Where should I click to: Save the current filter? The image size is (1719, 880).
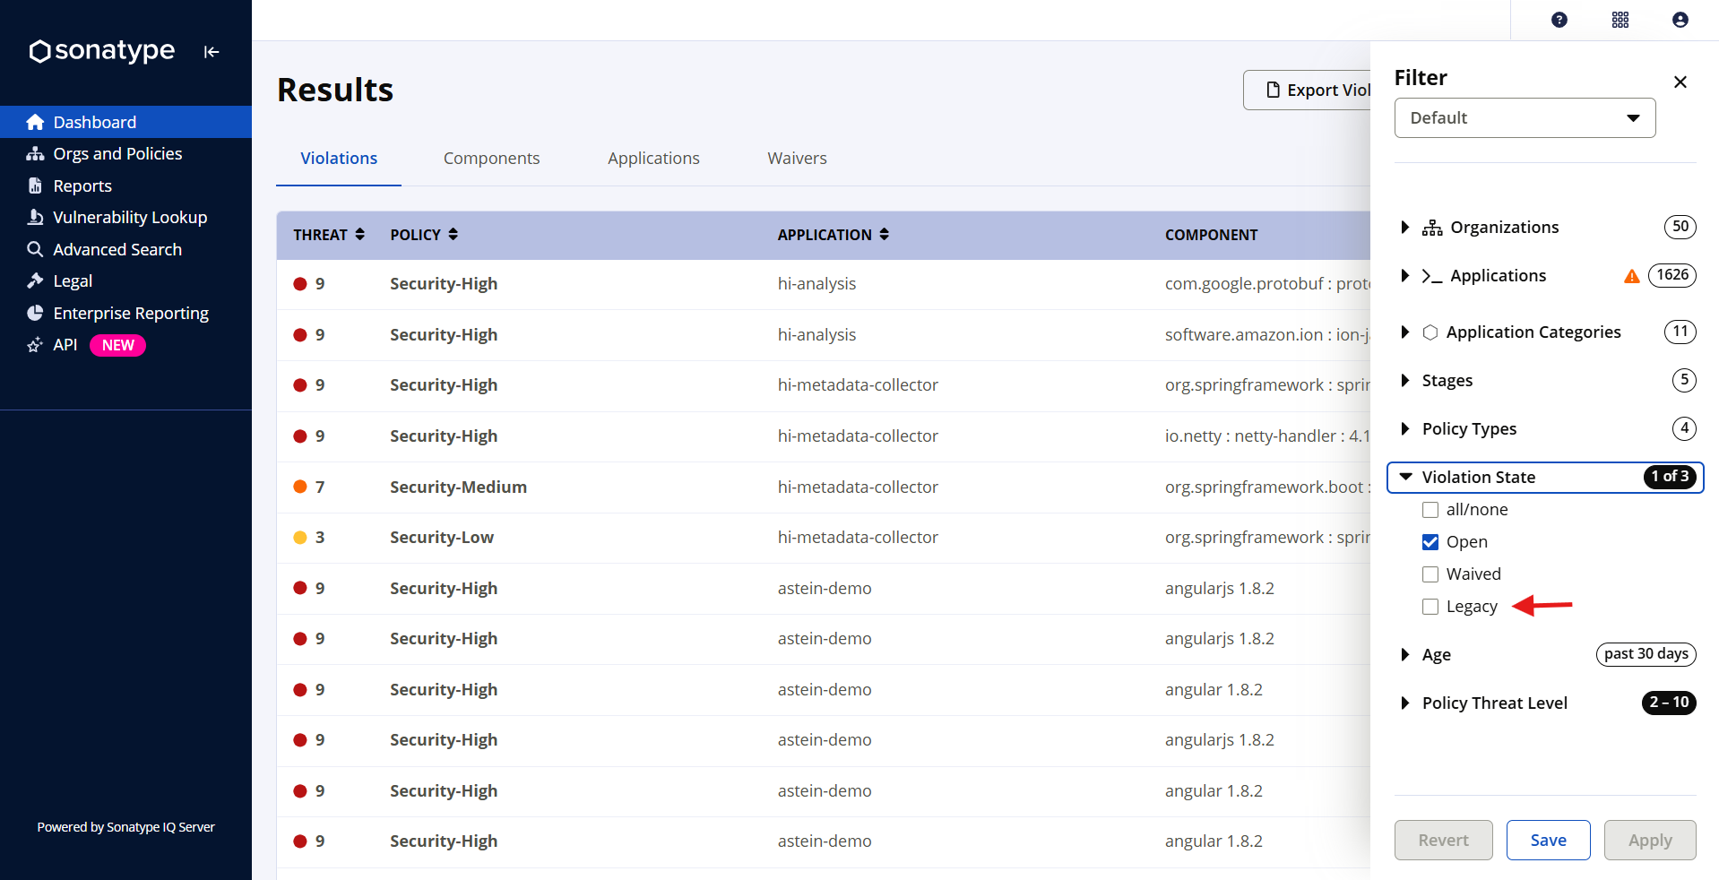click(x=1548, y=841)
